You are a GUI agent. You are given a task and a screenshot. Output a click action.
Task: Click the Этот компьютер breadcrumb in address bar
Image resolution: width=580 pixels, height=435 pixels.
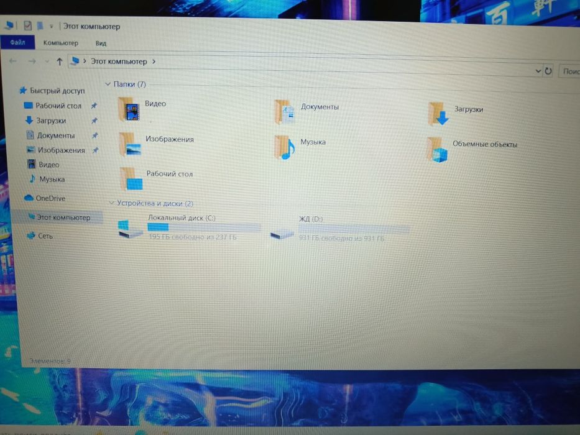[119, 62]
